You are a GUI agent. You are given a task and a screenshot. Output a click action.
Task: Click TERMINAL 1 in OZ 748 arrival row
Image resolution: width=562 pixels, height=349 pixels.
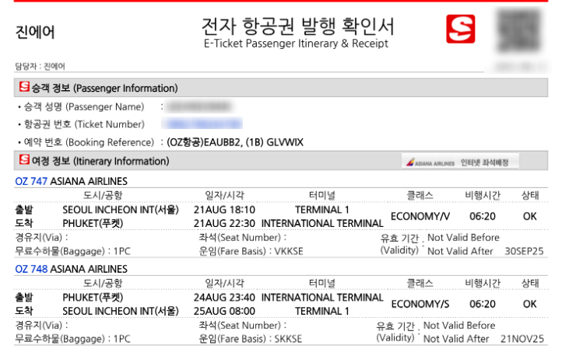[x=321, y=311]
